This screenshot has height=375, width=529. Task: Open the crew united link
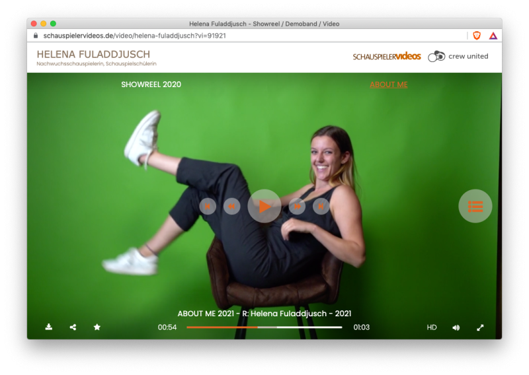point(458,56)
